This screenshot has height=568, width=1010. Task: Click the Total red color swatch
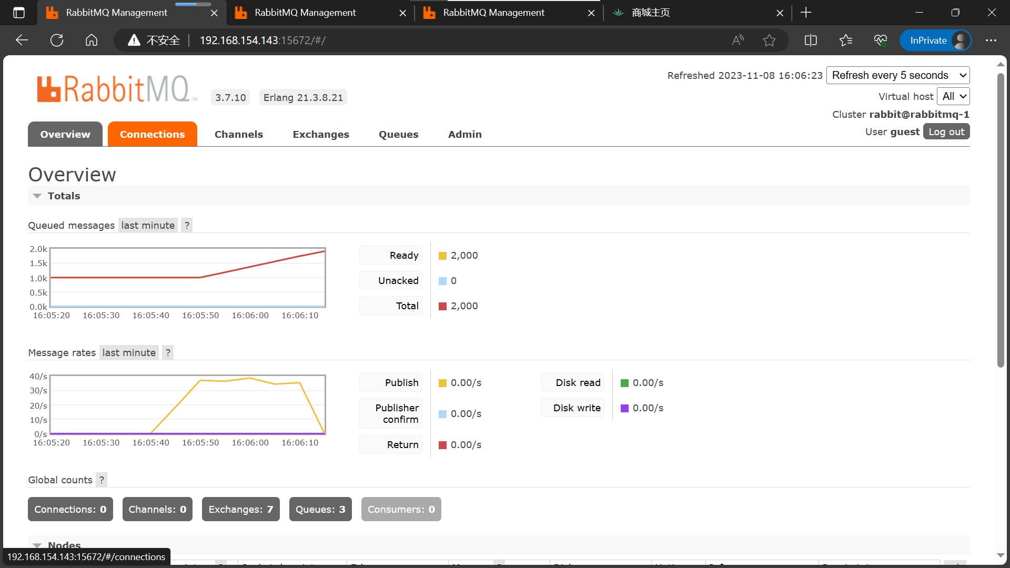tap(442, 306)
